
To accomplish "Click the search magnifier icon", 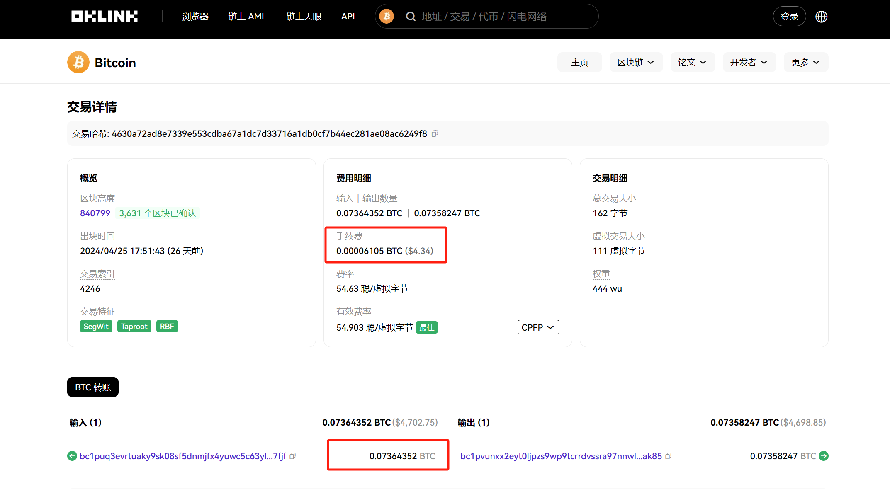I will [x=411, y=17].
